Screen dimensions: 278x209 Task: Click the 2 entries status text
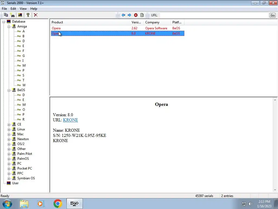tap(227, 196)
